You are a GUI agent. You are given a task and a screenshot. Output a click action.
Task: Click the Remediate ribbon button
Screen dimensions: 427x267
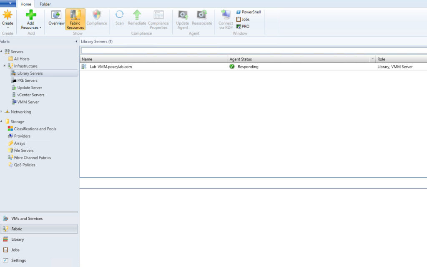click(137, 18)
